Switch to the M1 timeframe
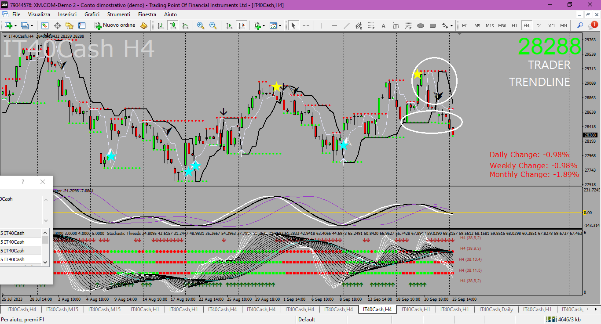This screenshot has height=324, width=601. point(465,25)
